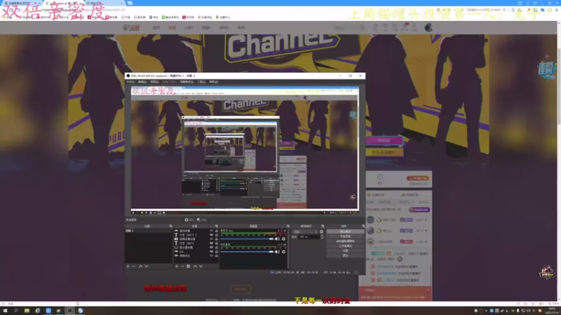
Task: Open Windows Start menu on taskbar
Action: [5, 311]
